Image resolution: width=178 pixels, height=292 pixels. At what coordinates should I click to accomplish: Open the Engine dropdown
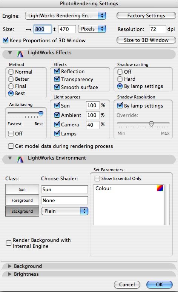coord(65,15)
